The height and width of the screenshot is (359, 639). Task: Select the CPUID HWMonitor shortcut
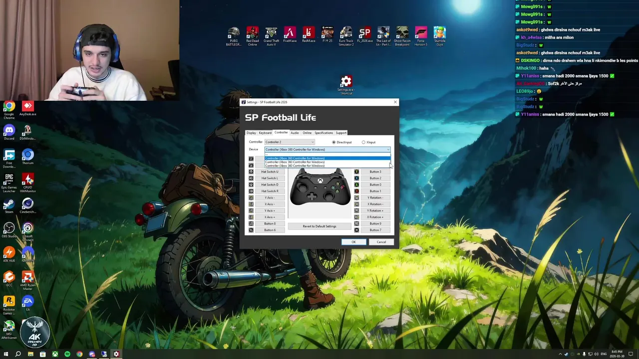27,183
